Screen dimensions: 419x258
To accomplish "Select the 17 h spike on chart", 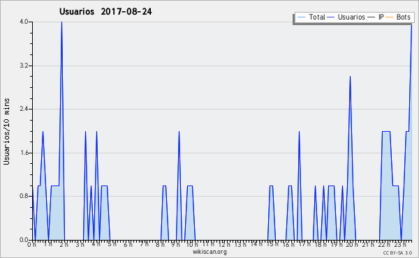I will tap(300, 132).
